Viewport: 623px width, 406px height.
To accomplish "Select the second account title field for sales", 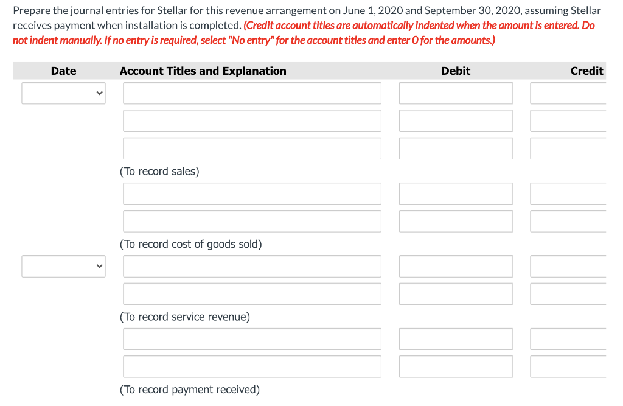I will pyautogui.click(x=252, y=121).
